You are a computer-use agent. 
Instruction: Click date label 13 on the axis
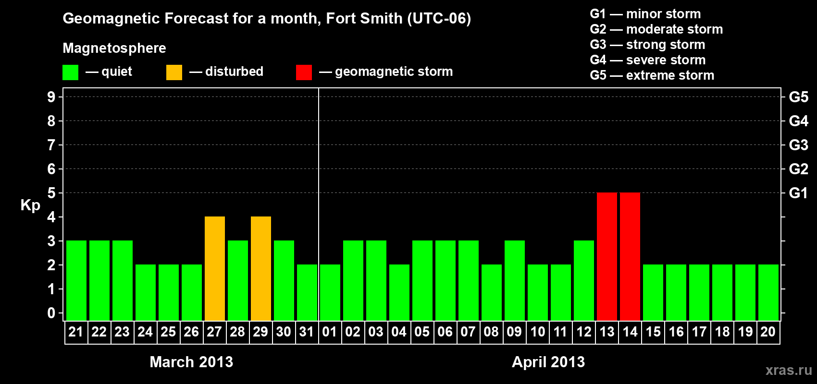607,332
